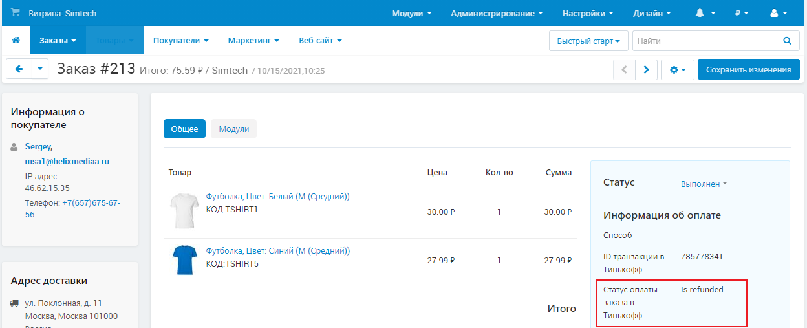Click the Кол-во column header
The image size is (807, 328).
499,172
